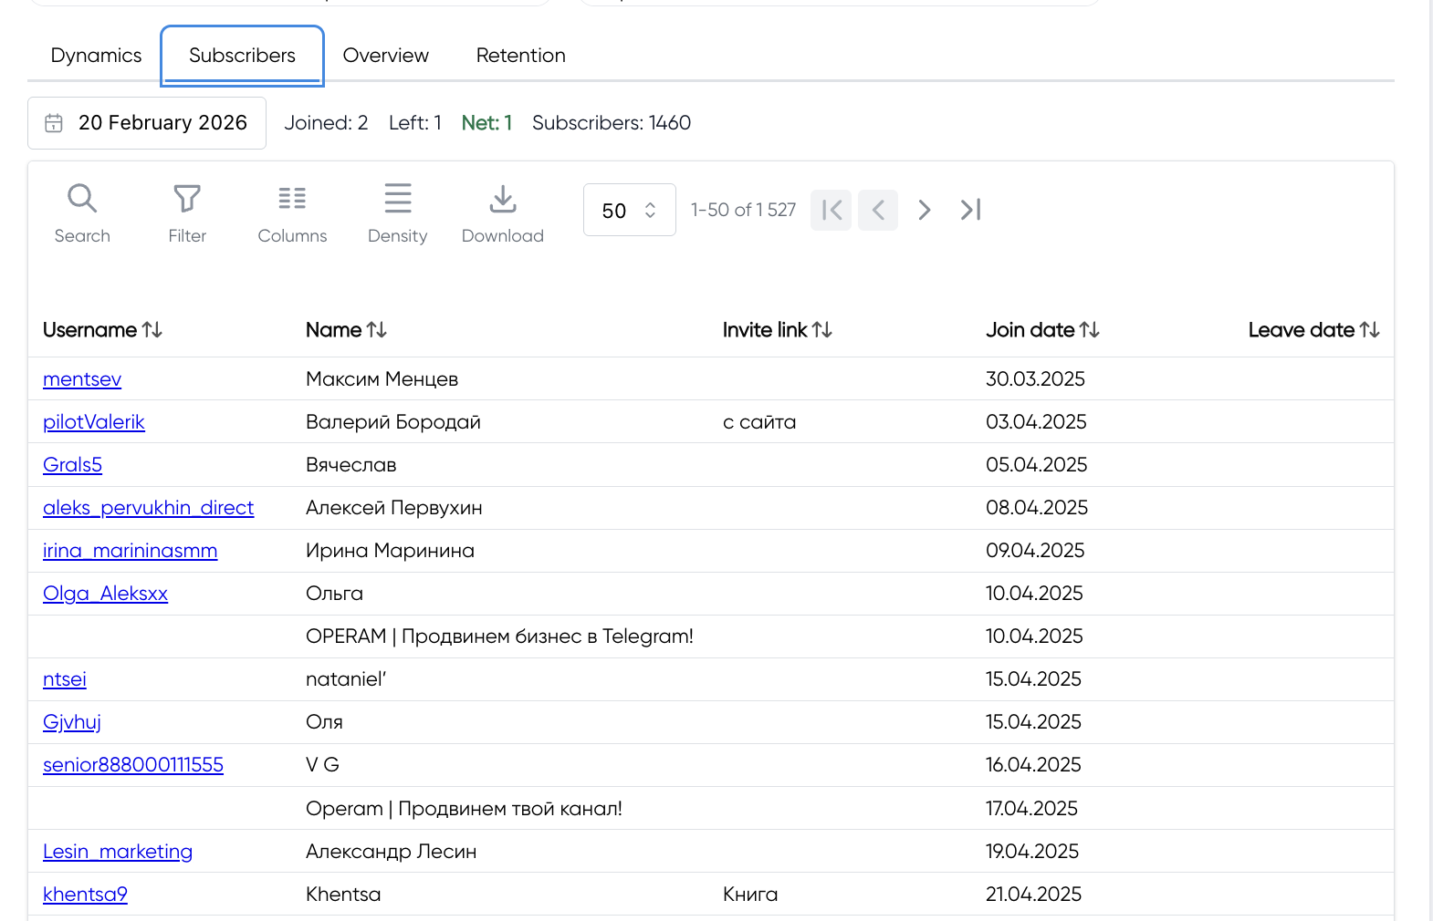Click the join date 16.04.2025
1433x921 pixels.
(1033, 765)
